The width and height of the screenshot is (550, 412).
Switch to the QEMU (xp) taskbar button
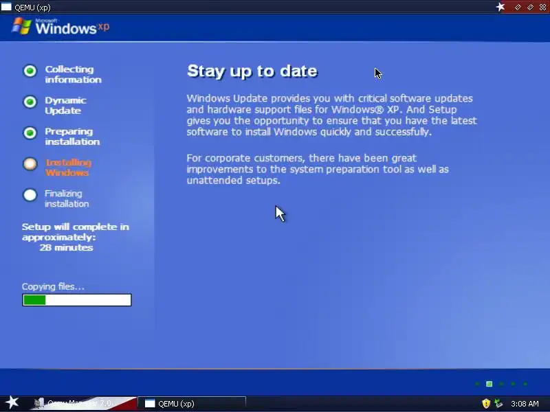[x=192, y=404]
